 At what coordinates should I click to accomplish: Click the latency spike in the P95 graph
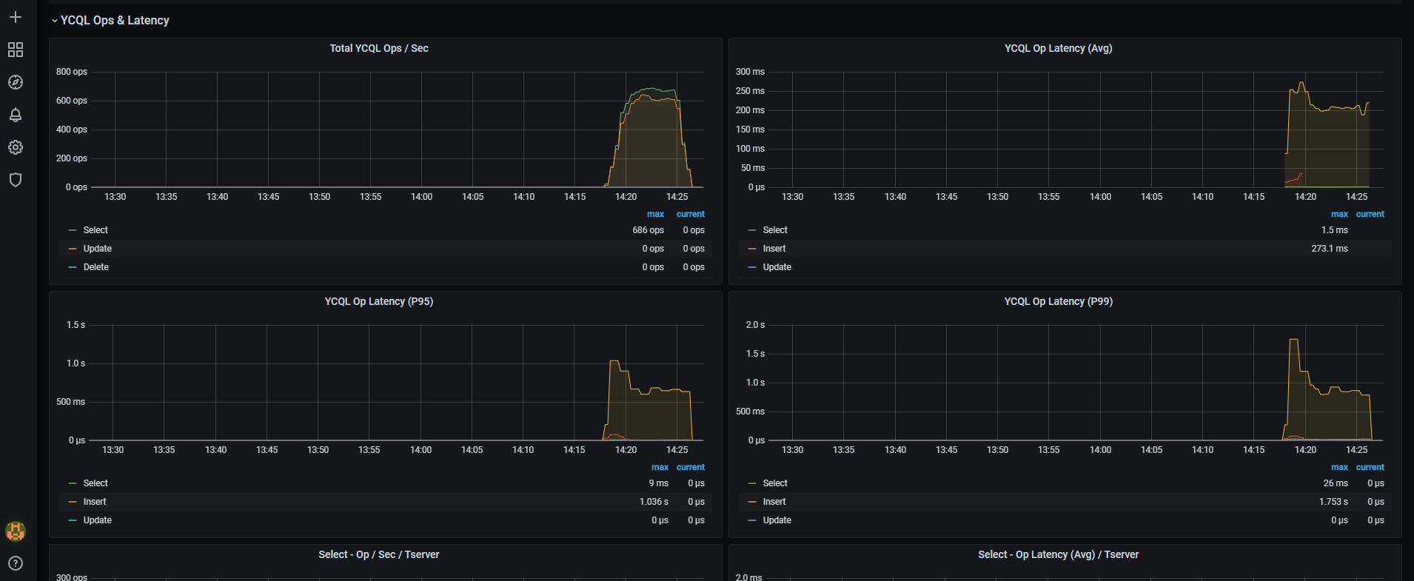pos(614,361)
